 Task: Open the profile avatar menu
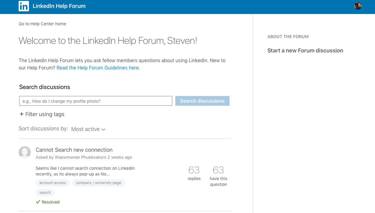tap(358, 6)
